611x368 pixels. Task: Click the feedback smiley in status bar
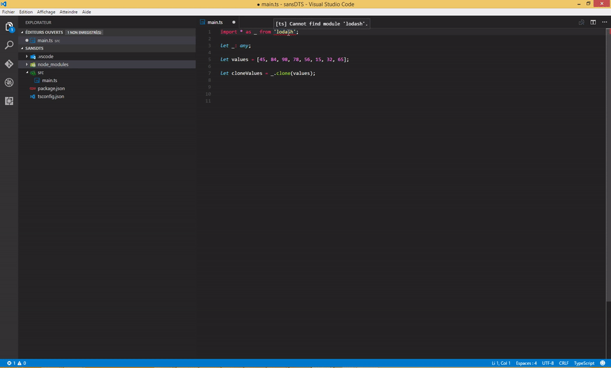pyautogui.click(x=602, y=363)
